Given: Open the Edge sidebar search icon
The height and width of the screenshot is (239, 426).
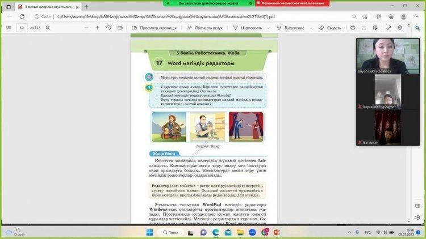Looking at the screenshot, I should click(x=417, y=28).
